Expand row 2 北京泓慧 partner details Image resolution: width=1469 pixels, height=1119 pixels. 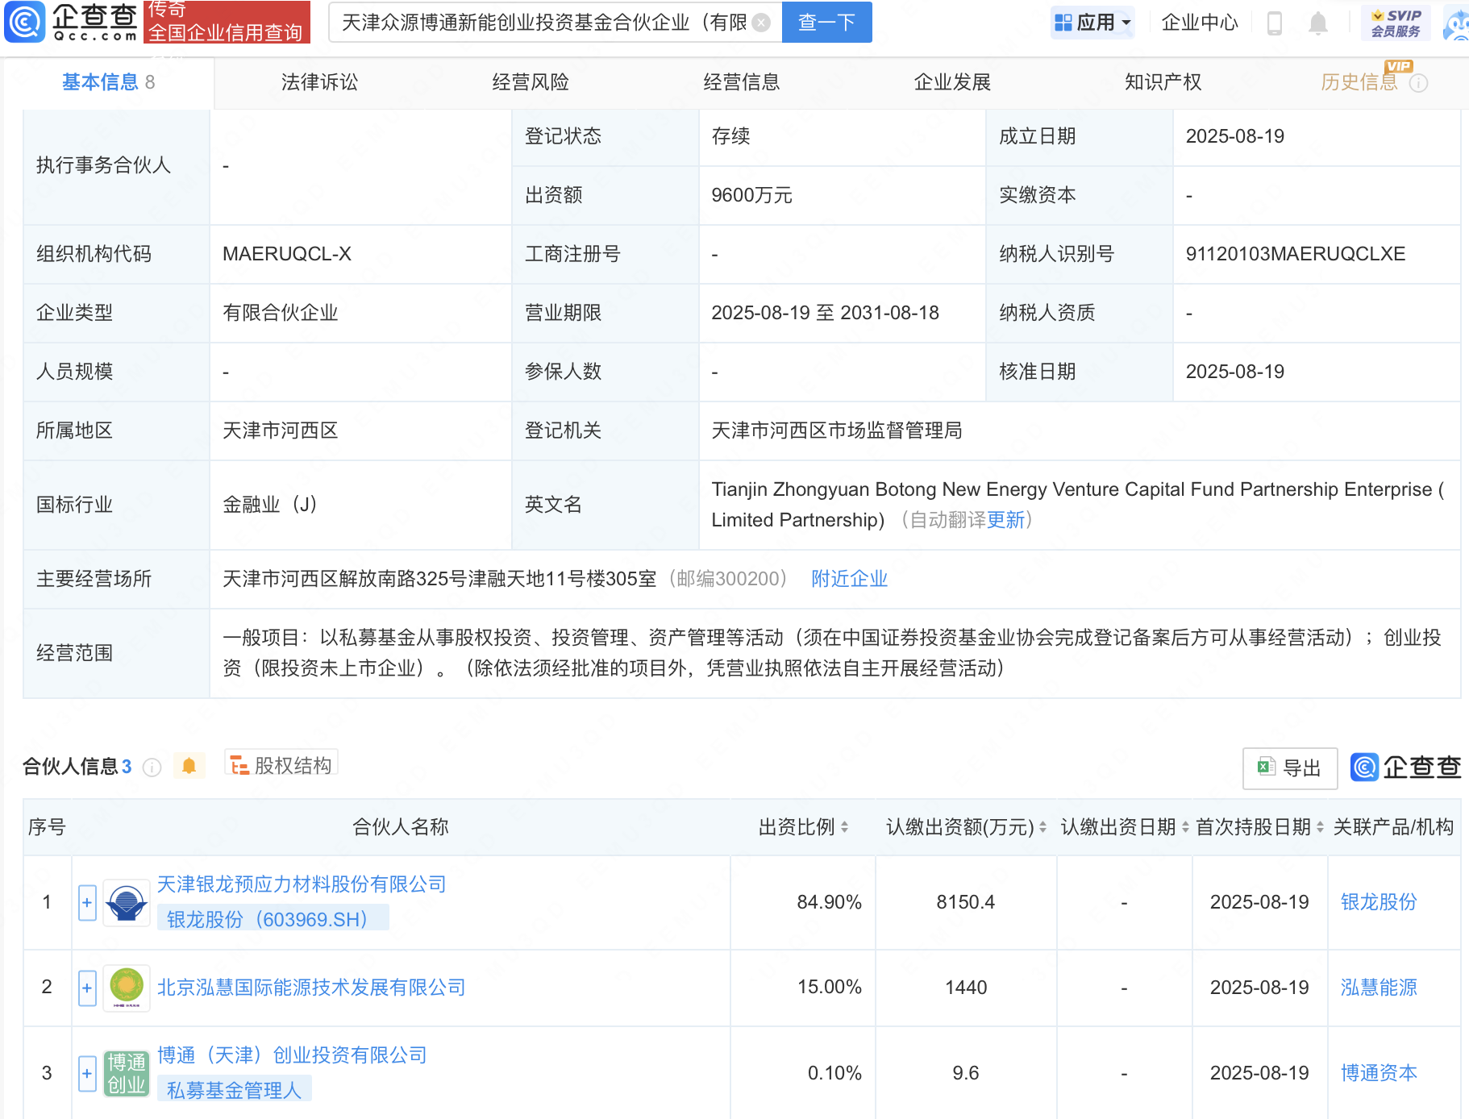click(87, 988)
